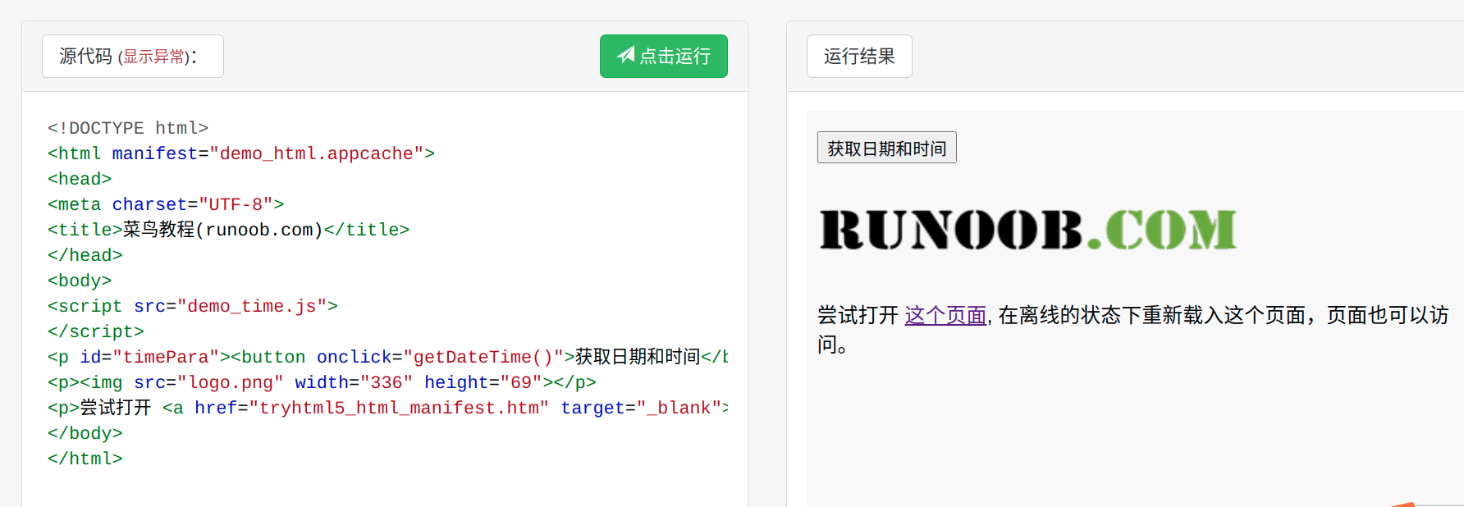
Task: Click the closing </body> code line
Action: tap(85, 433)
